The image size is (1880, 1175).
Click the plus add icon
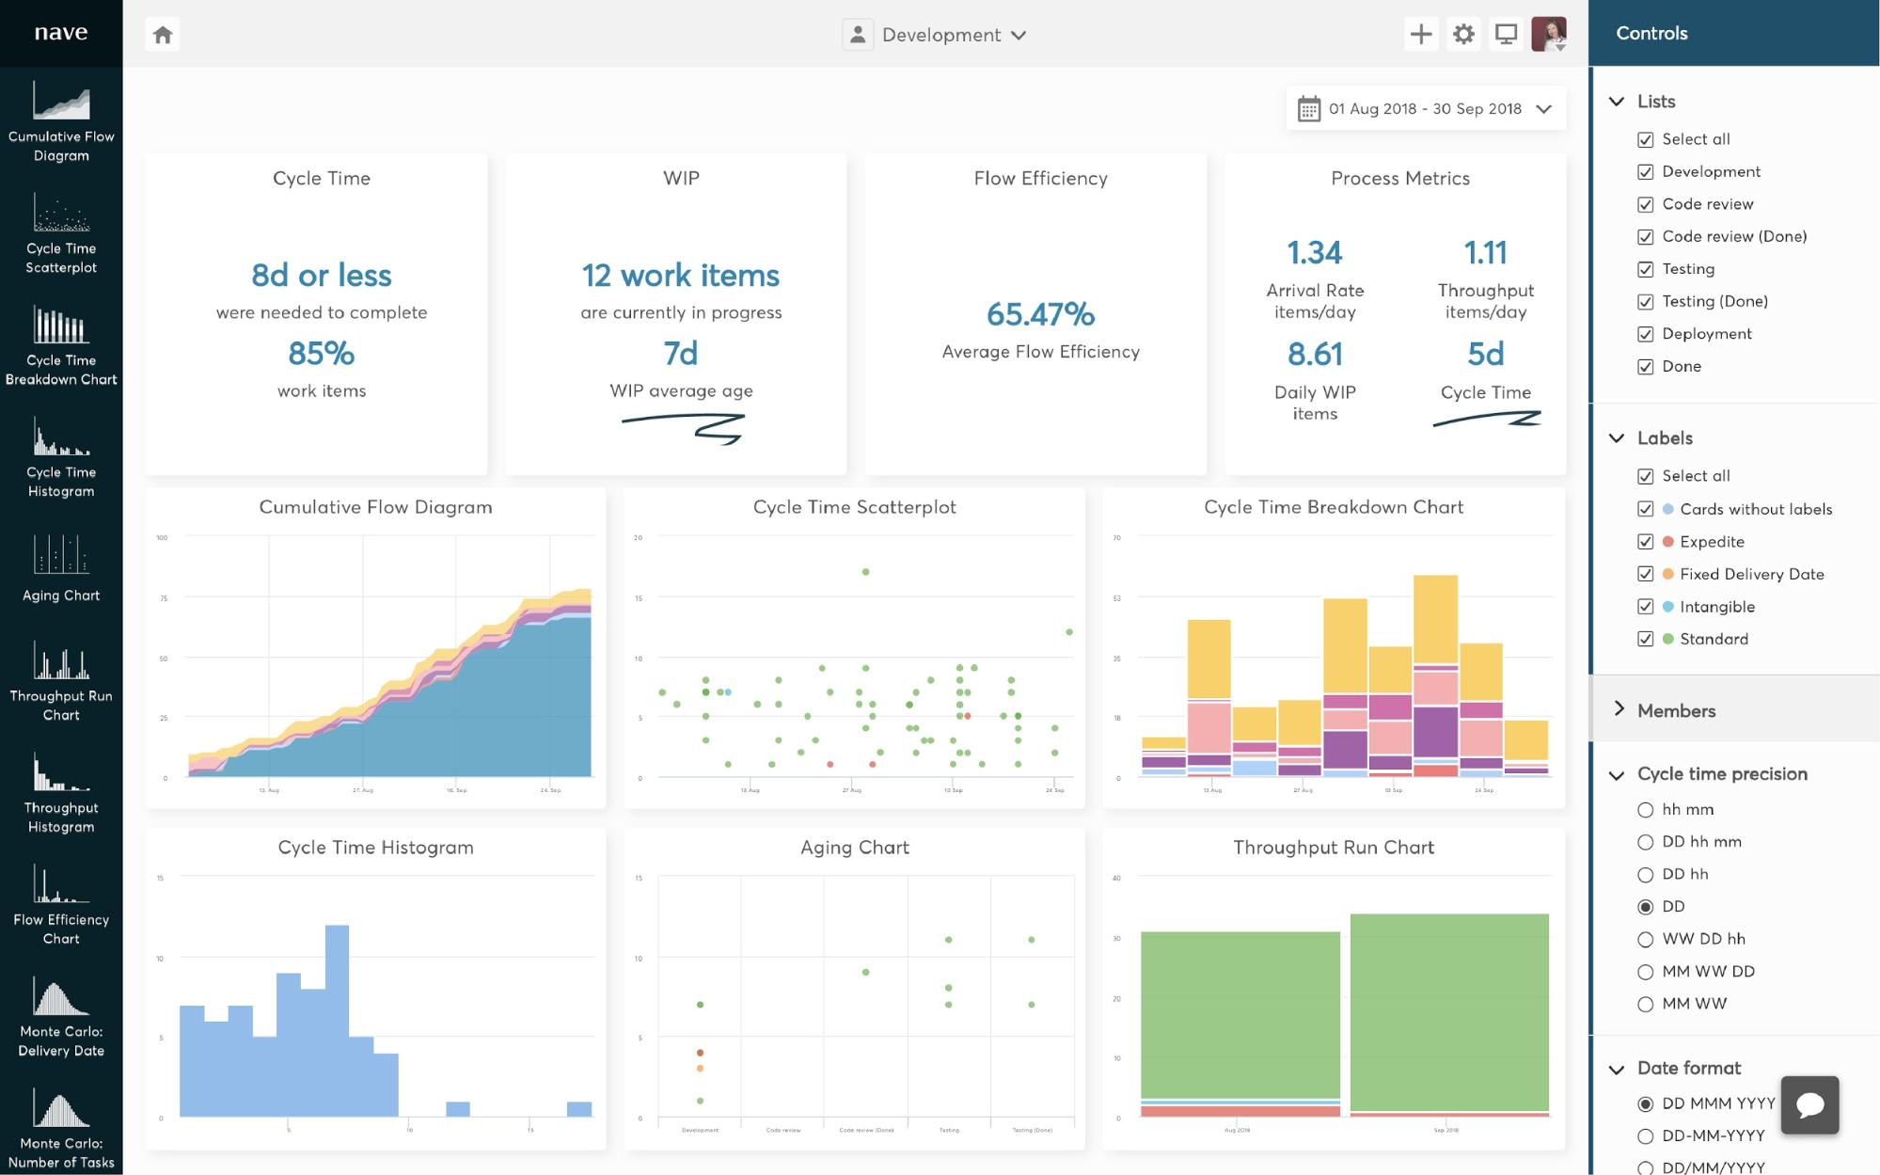1420,35
